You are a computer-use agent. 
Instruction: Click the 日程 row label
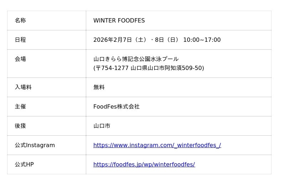(20, 40)
